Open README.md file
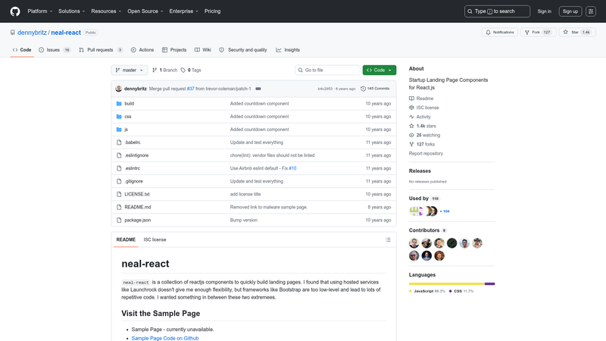Screen dimensions: 606x341 coord(138,207)
